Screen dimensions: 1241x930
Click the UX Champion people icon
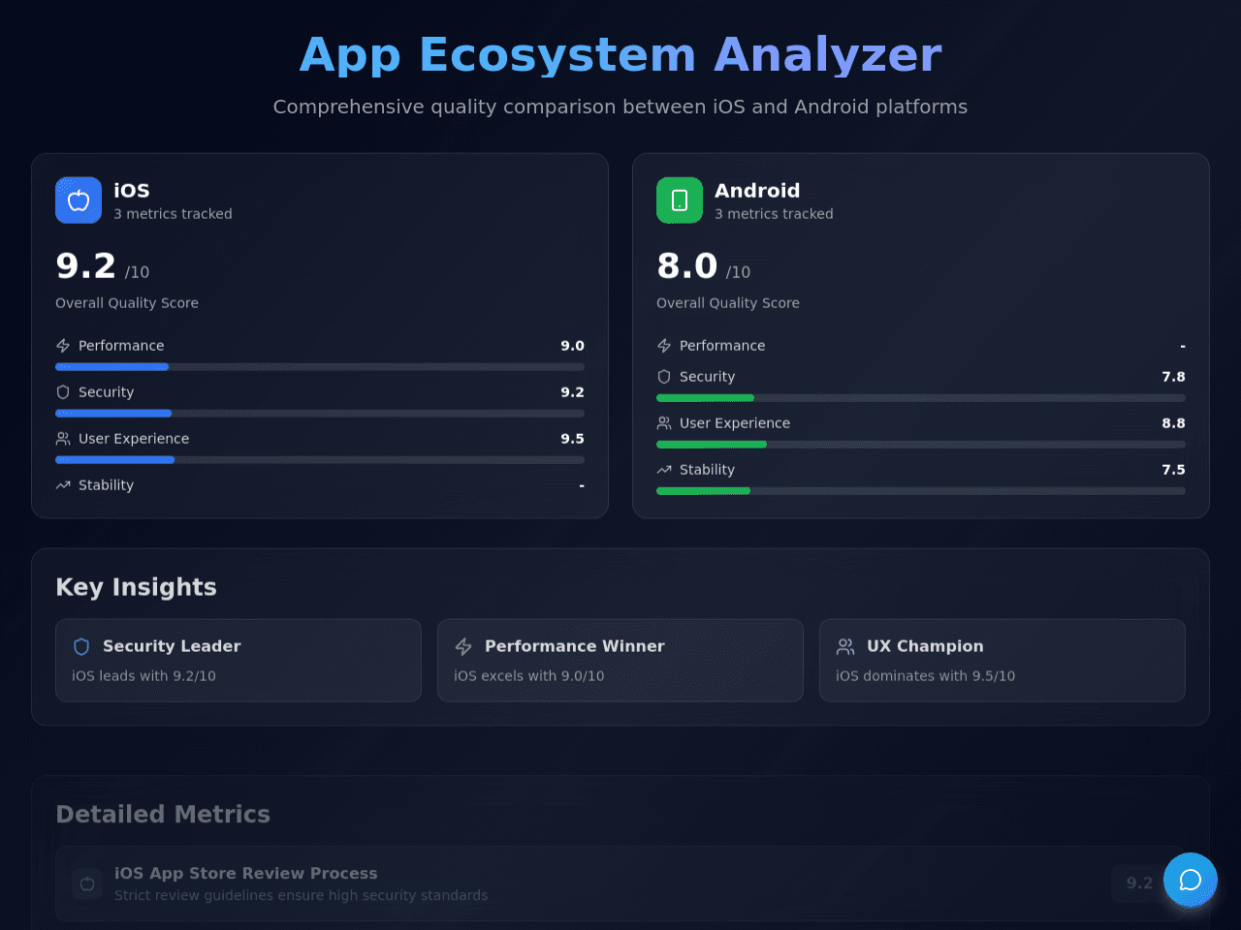[845, 646]
